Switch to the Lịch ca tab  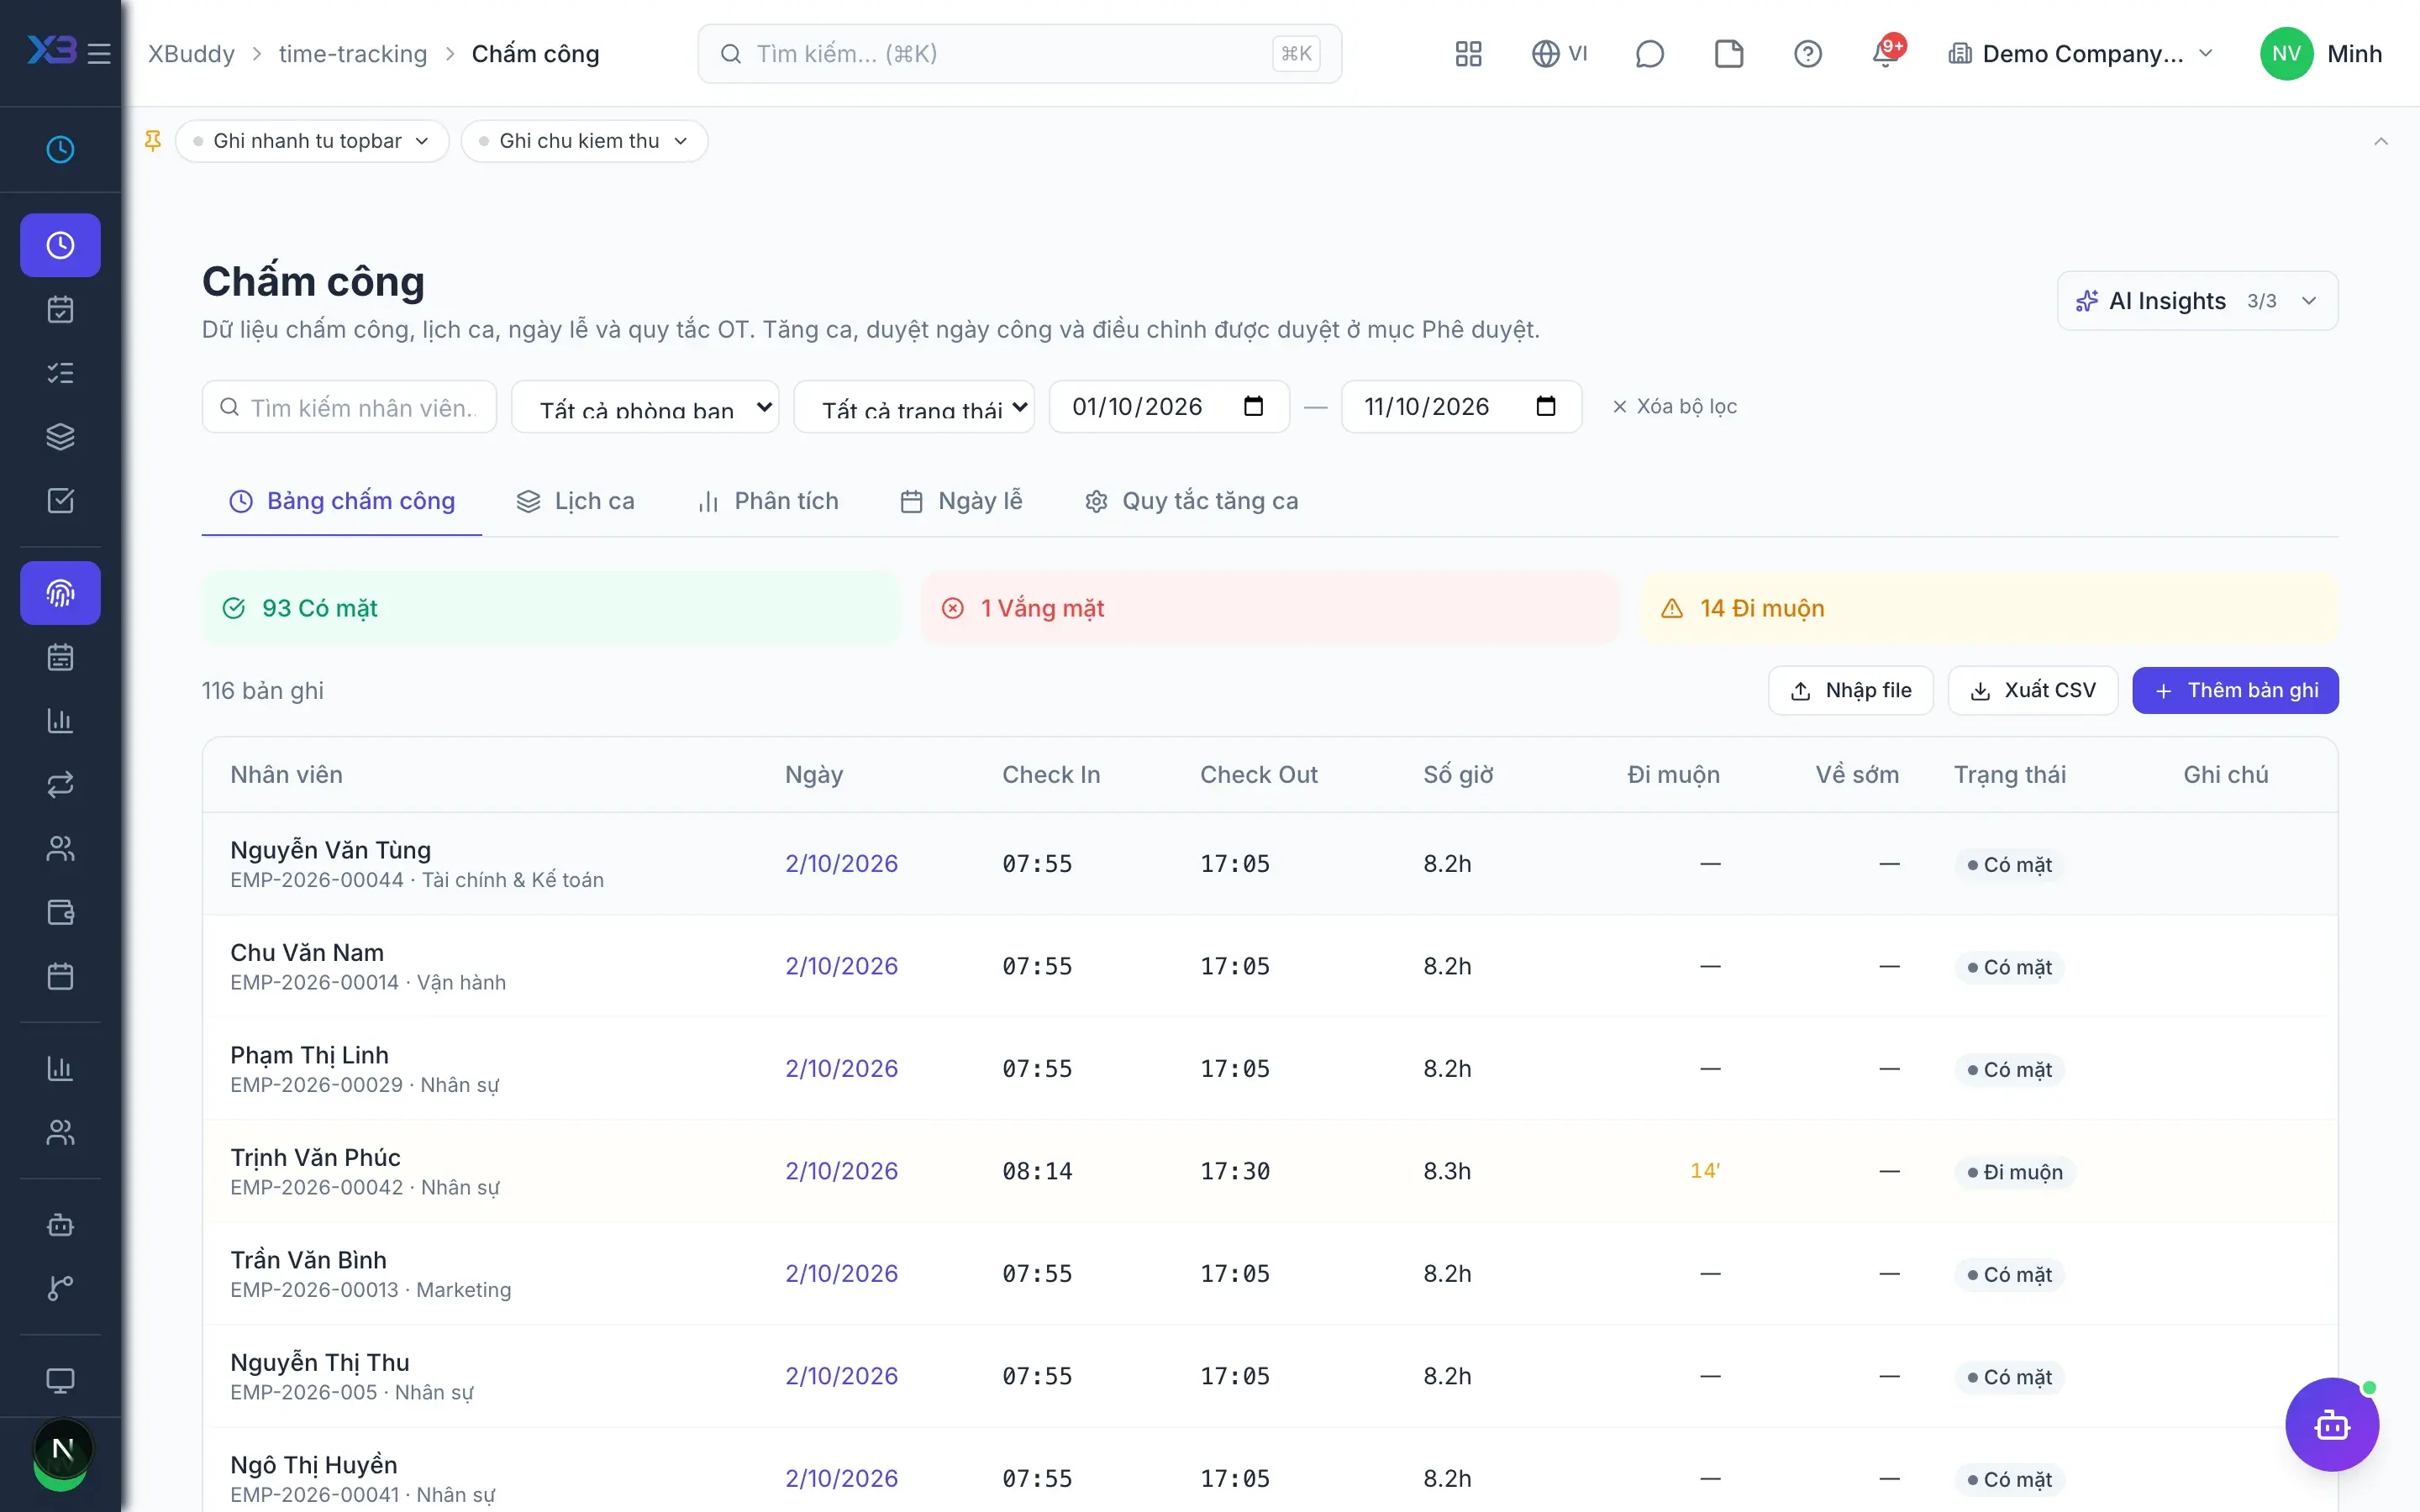coord(575,501)
